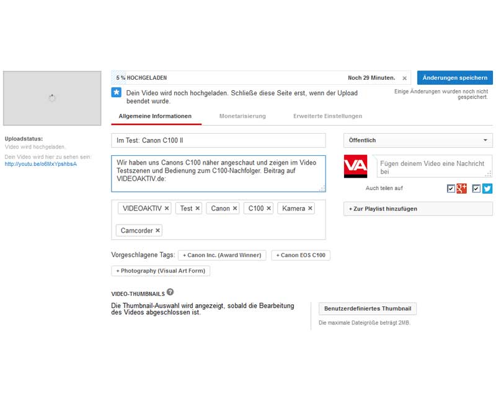Click the video title input field

click(218, 140)
